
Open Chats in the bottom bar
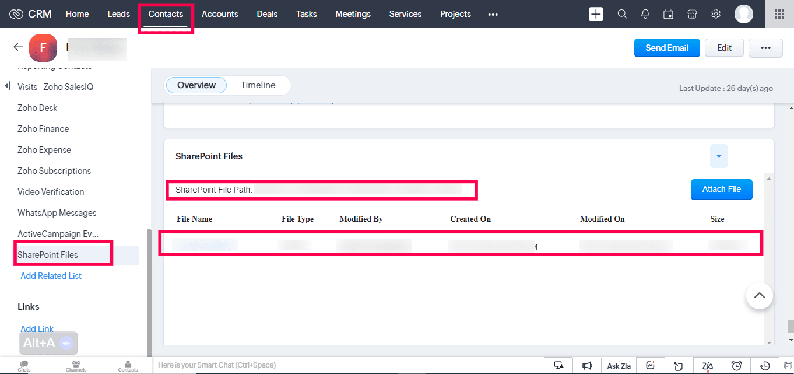pyautogui.click(x=24, y=366)
